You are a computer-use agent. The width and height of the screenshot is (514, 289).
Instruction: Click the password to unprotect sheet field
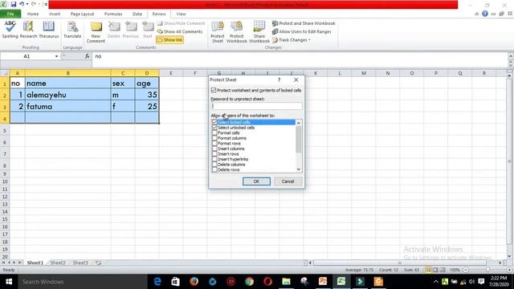pyautogui.click(x=256, y=106)
